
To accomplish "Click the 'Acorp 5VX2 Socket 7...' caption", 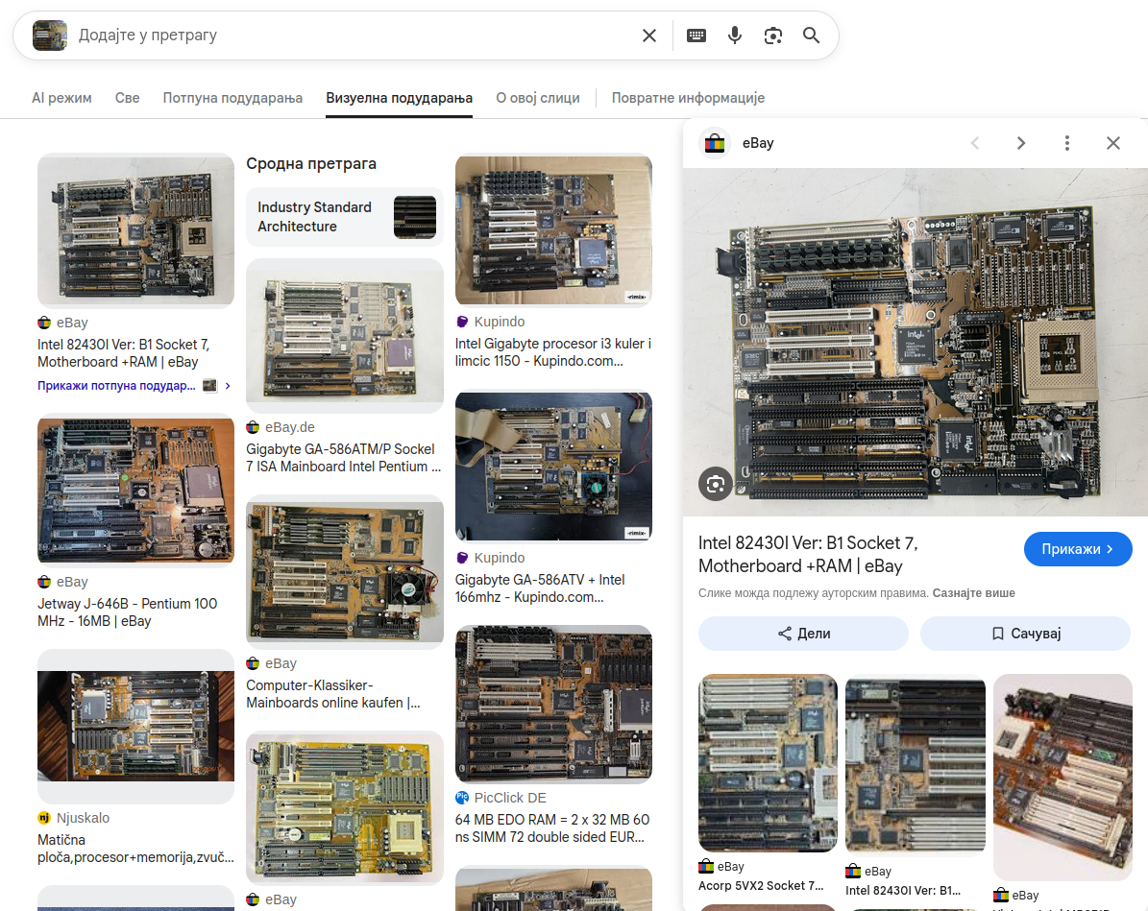I will [761, 885].
